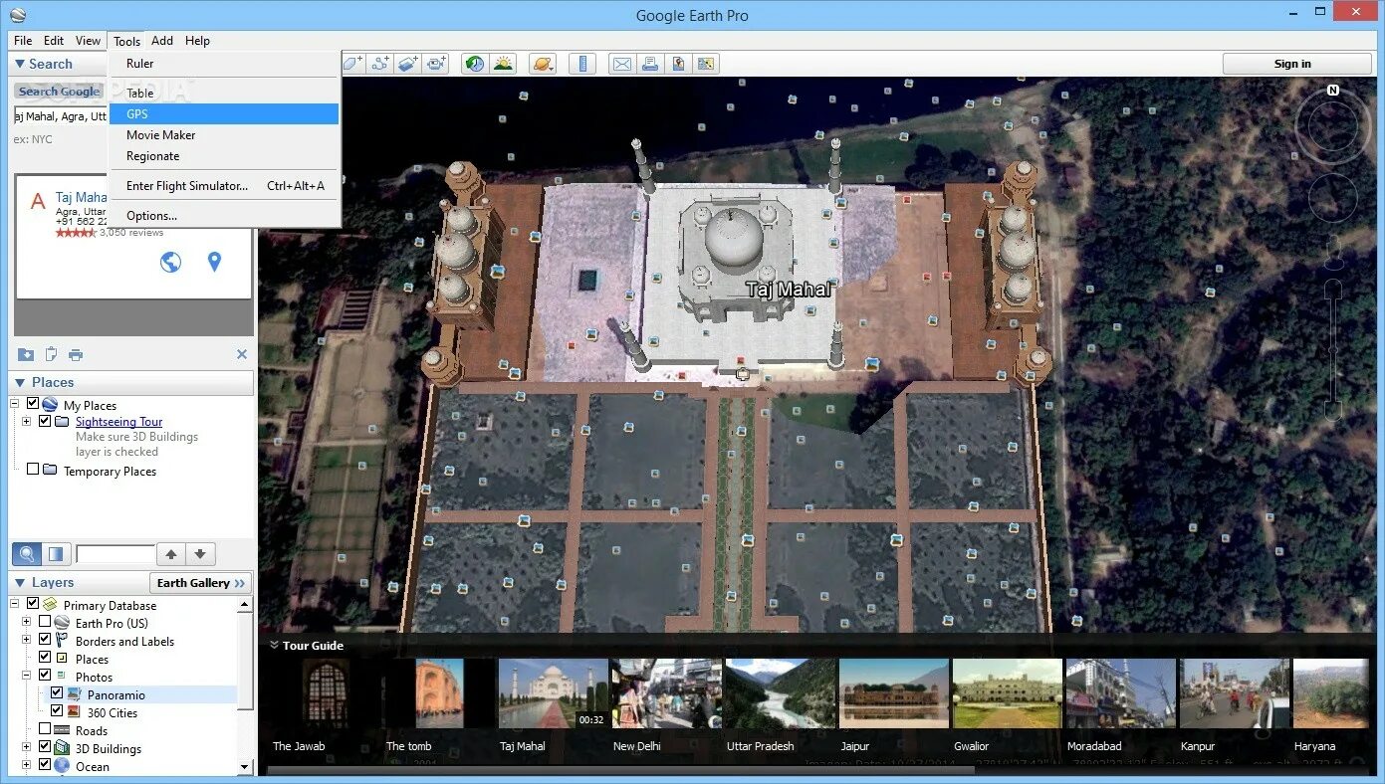
Task: Open the Edit menu
Action: 54,41
